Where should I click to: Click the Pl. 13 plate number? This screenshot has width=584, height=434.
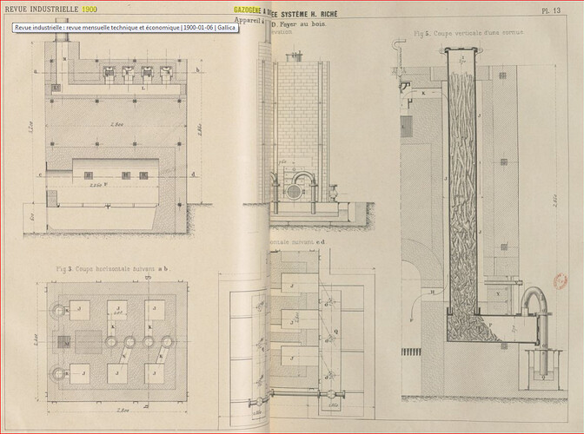click(x=551, y=10)
